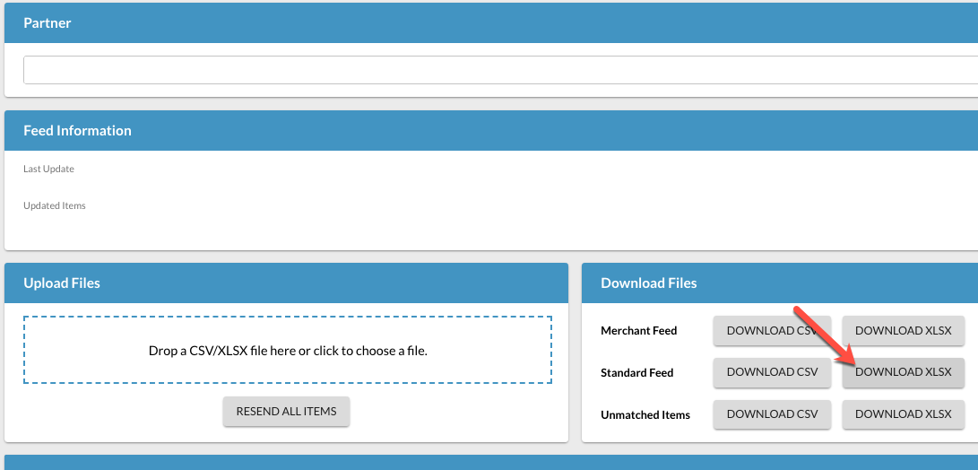978x470 pixels.
Task: Click the Last Update label
Action: pyautogui.click(x=48, y=170)
